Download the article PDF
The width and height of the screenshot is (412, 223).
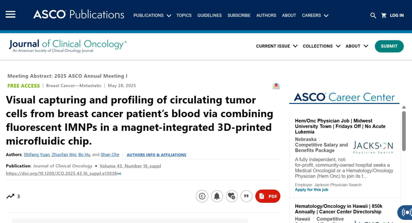point(268,196)
